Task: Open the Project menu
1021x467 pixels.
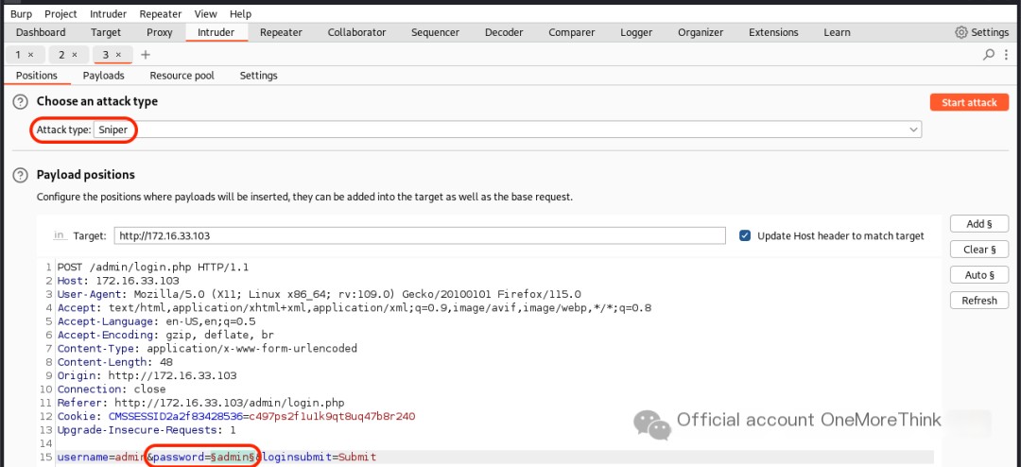Action: click(x=61, y=13)
